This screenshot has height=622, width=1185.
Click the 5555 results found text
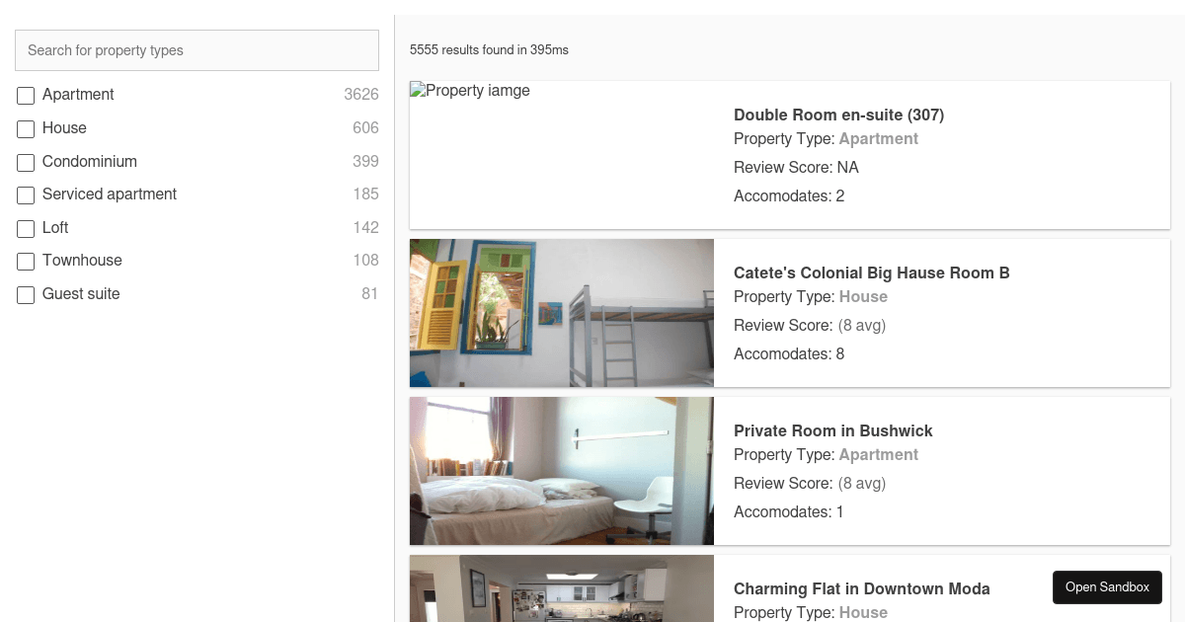click(489, 49)
